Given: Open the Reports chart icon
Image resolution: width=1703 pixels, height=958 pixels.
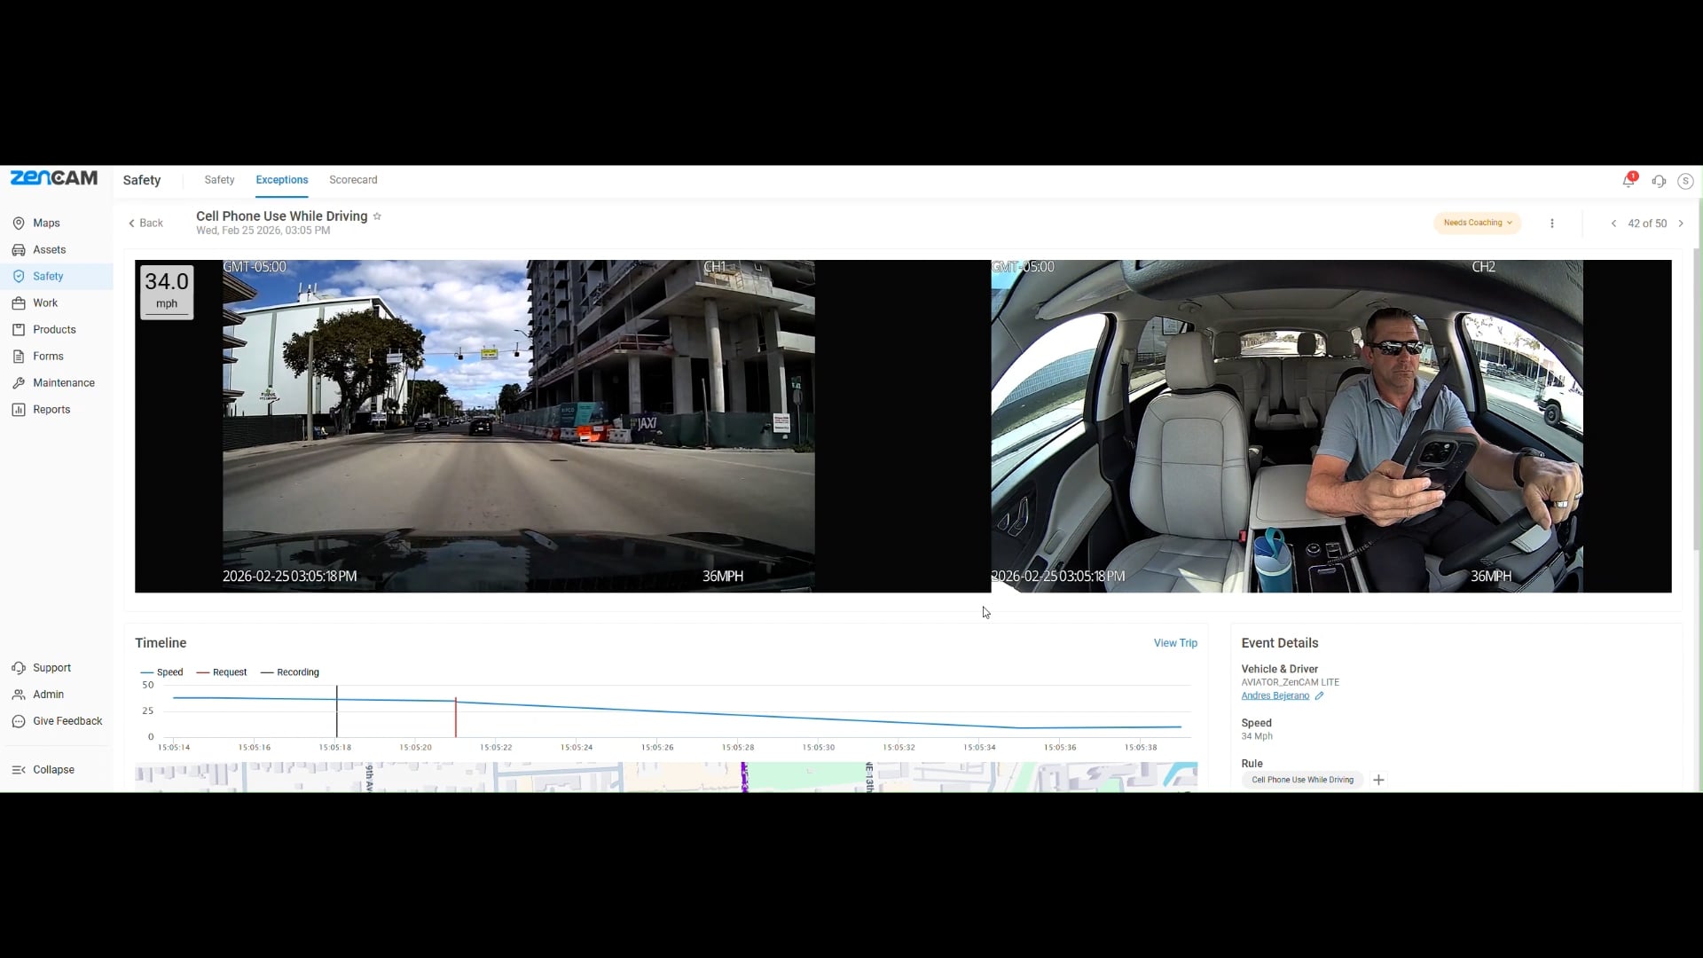Looking at the screenshot, I should point(19,410).
